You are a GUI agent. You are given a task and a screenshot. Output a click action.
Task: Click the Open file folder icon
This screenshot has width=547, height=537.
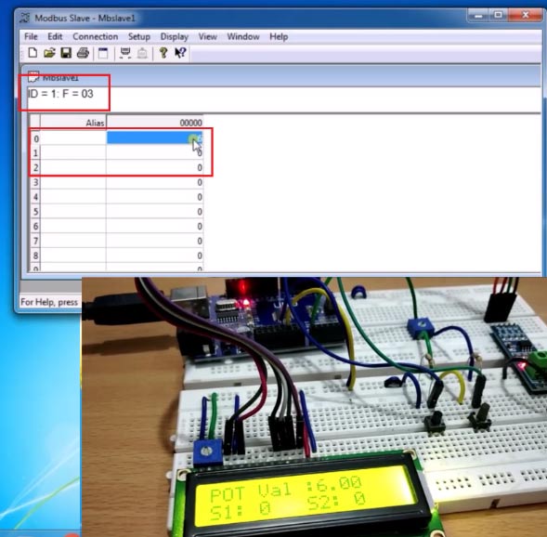tap(49, 53)
